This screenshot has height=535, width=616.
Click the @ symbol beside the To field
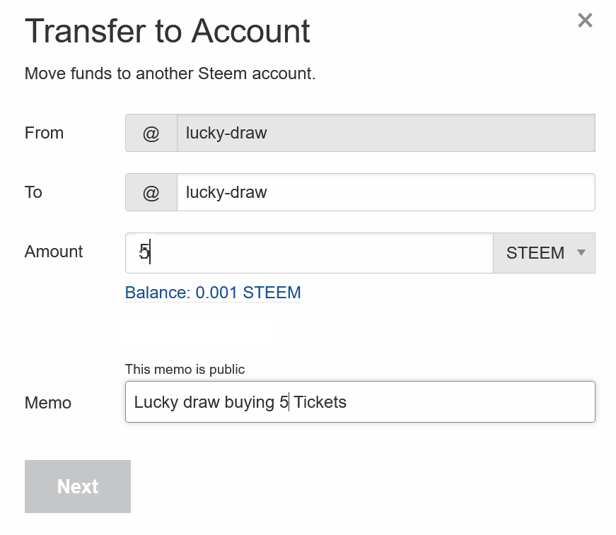click(x=151, y=192)
